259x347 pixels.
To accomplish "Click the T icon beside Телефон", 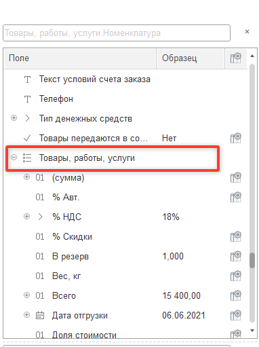I will click(27, 99).
